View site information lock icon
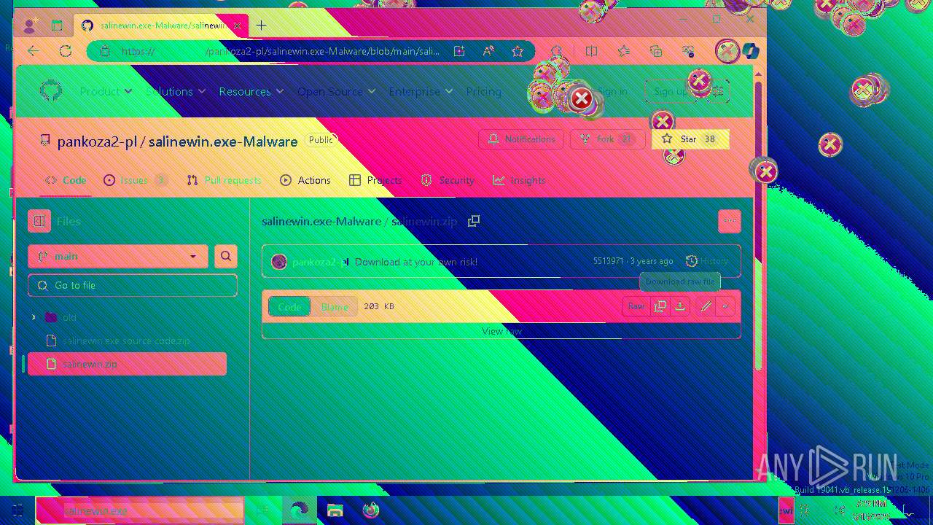 click(104, 51)
